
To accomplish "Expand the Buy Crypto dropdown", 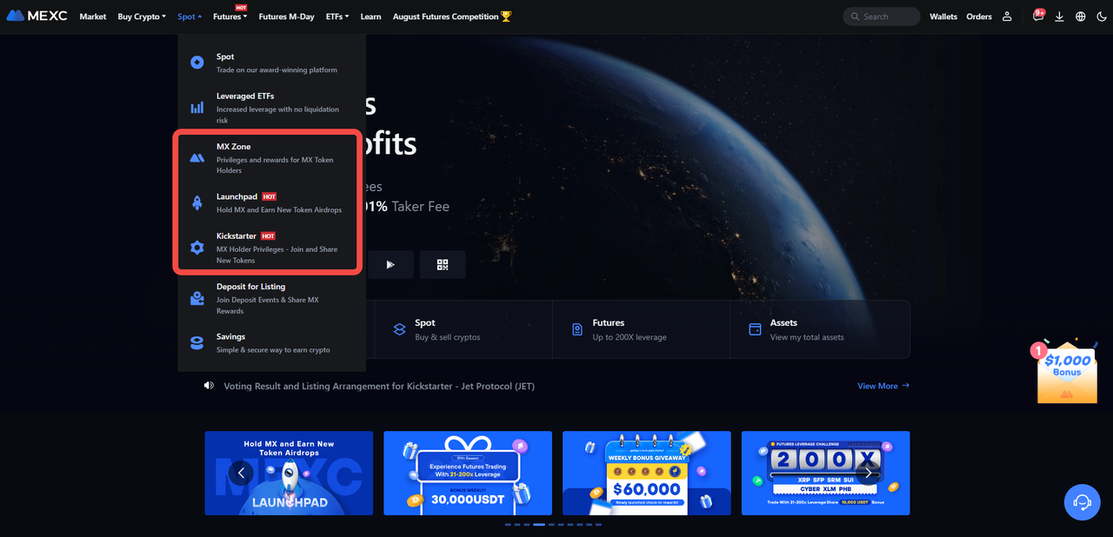I will pos(141,17).
